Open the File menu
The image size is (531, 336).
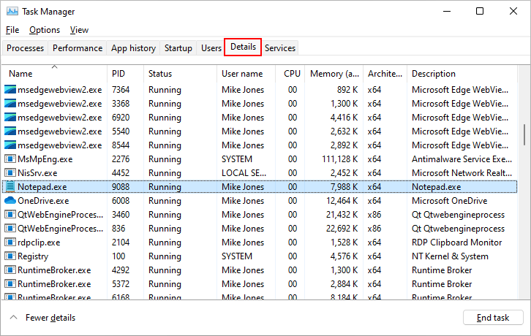point(12,30)
